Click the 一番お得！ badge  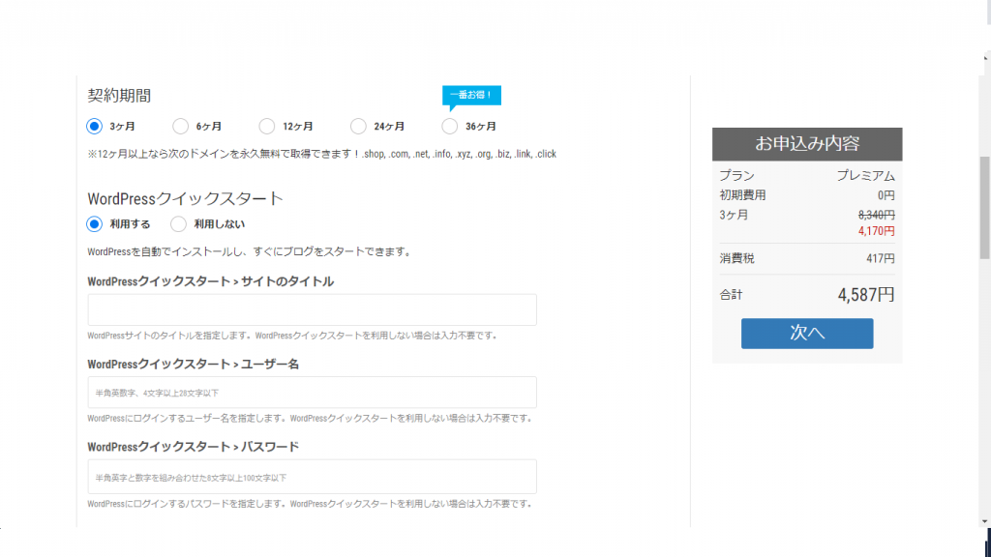471,96
